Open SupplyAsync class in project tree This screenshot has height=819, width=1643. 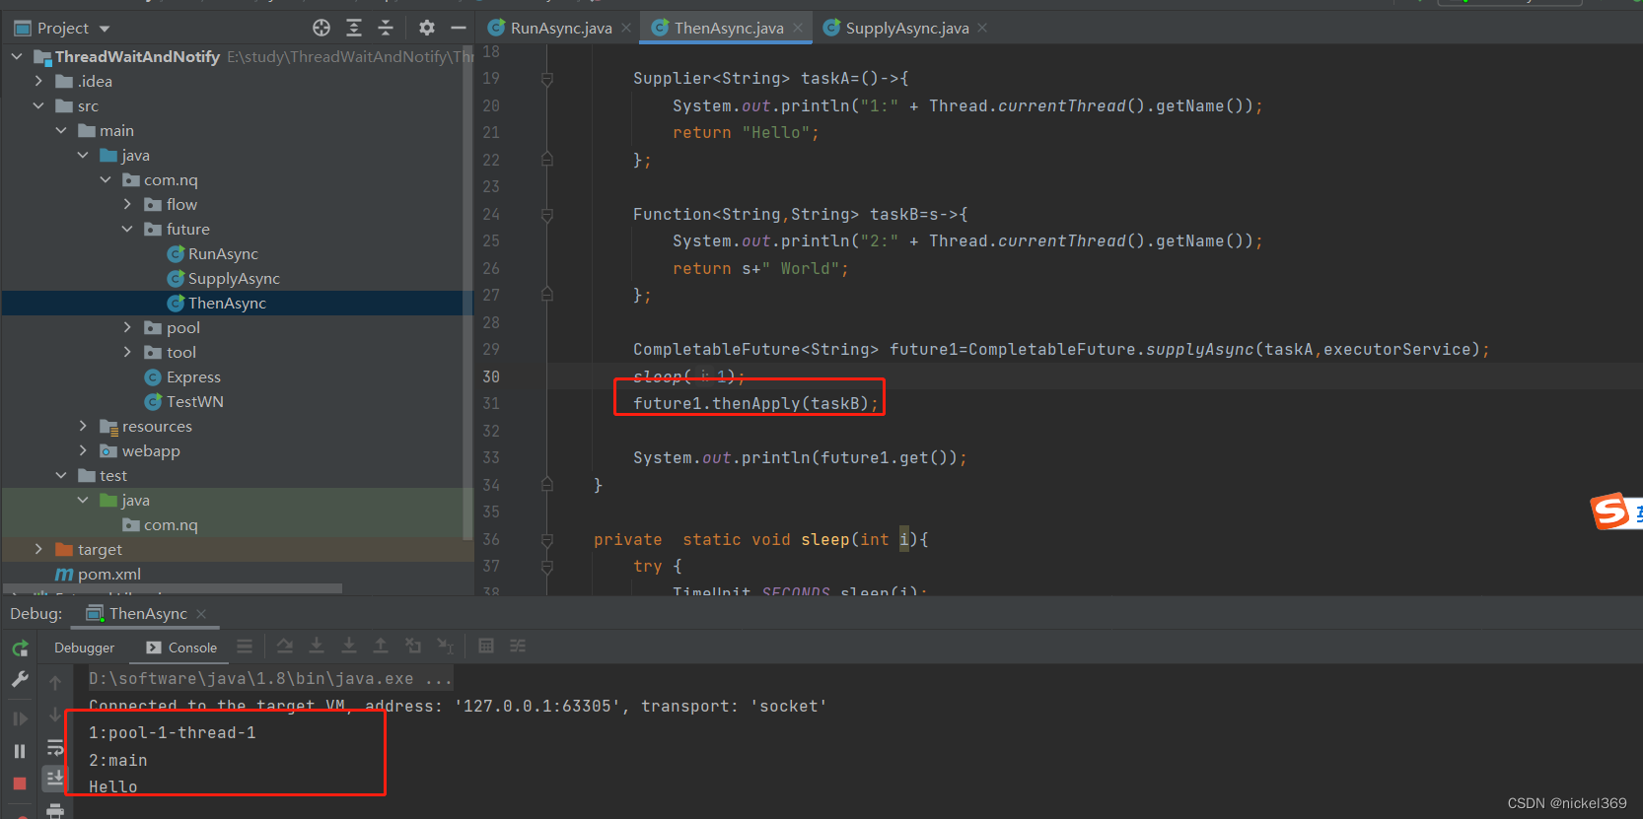[234, 279]
